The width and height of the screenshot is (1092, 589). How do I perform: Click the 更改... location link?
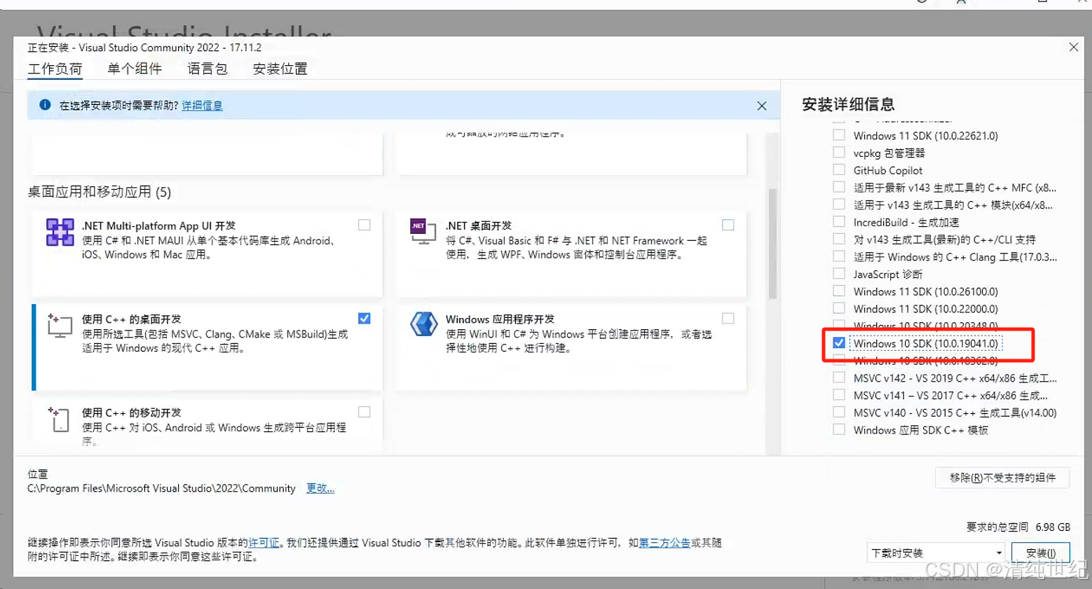(320, 488)
